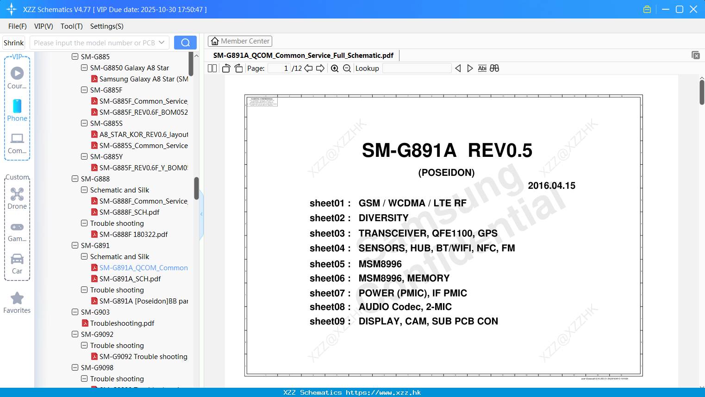
Task: Collapse the SM-G885S node
Action: [x=84, y=123]
